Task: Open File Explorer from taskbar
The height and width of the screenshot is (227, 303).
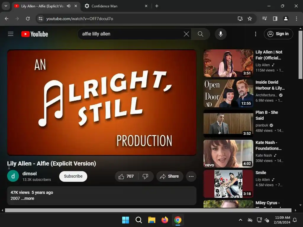Action: click(x=152, y=220)
